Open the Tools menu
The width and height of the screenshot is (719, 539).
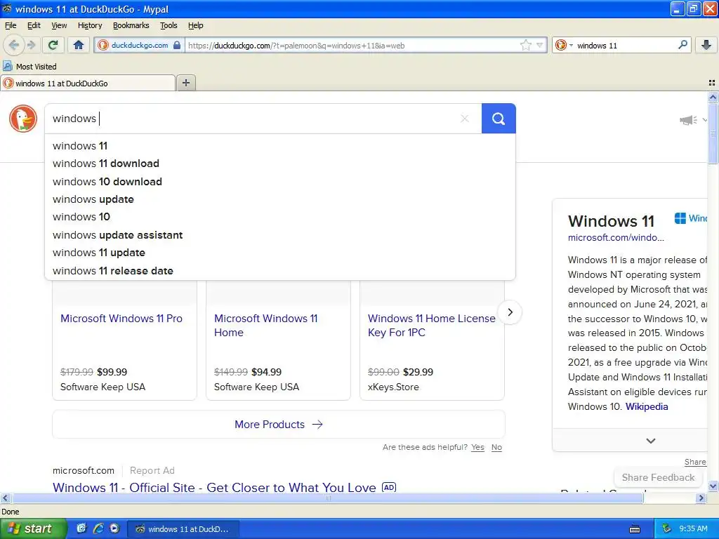coord(169,25)
